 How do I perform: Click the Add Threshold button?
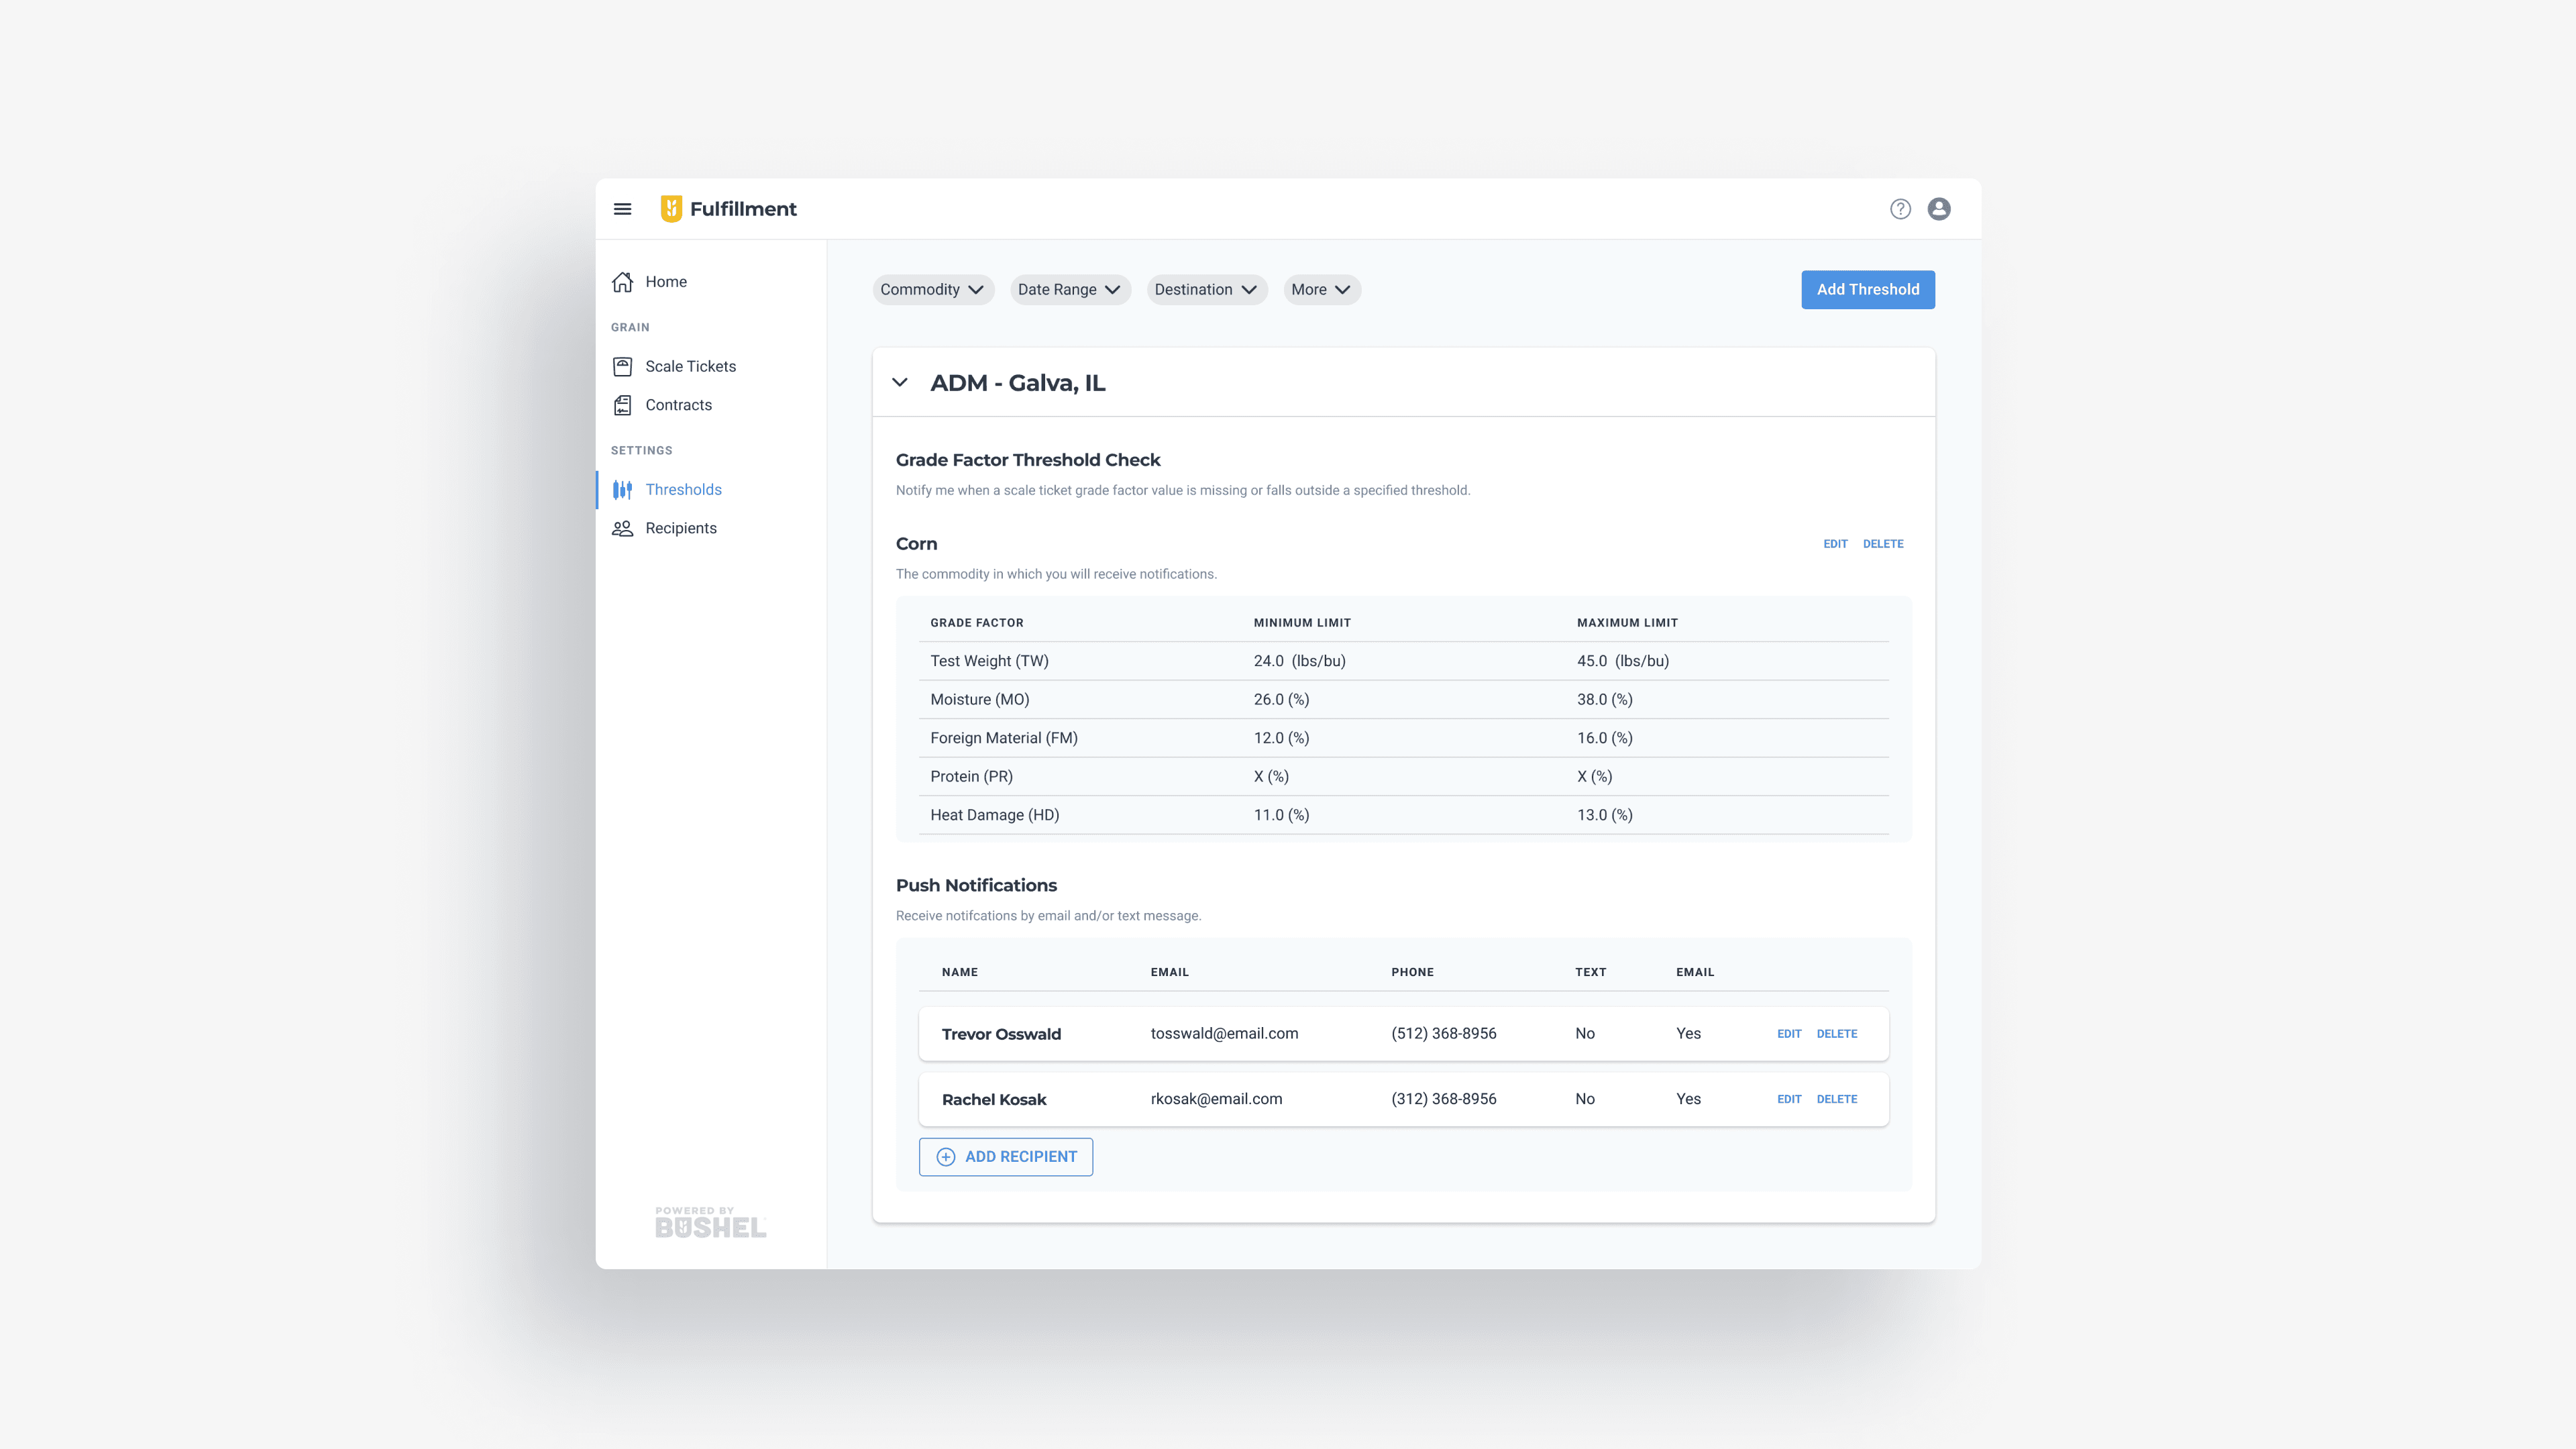pos(1868,290)
